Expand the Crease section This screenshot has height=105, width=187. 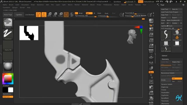[164, 90]
